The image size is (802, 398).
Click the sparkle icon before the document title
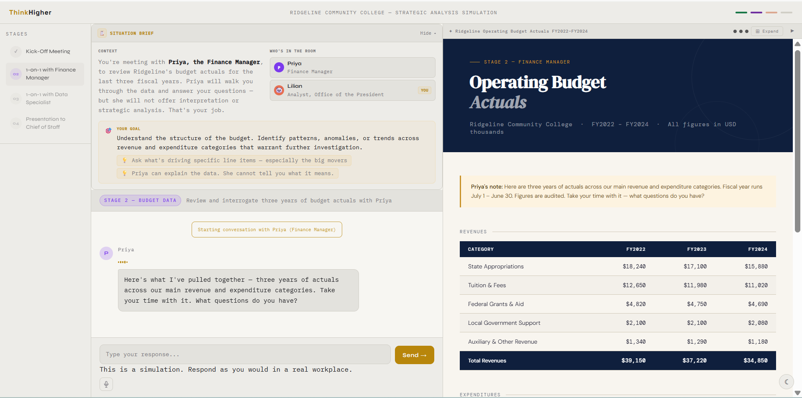tap(451, 31)
